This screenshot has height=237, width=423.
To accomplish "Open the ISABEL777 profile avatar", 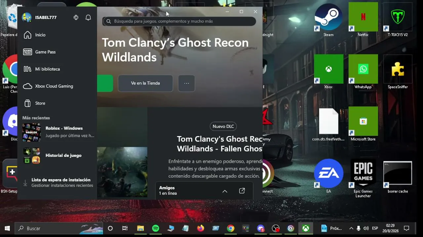I will (26, 17).
